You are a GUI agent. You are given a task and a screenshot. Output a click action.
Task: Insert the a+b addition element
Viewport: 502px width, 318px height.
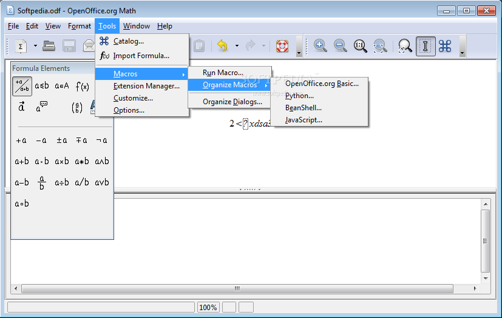pos(22,161)
